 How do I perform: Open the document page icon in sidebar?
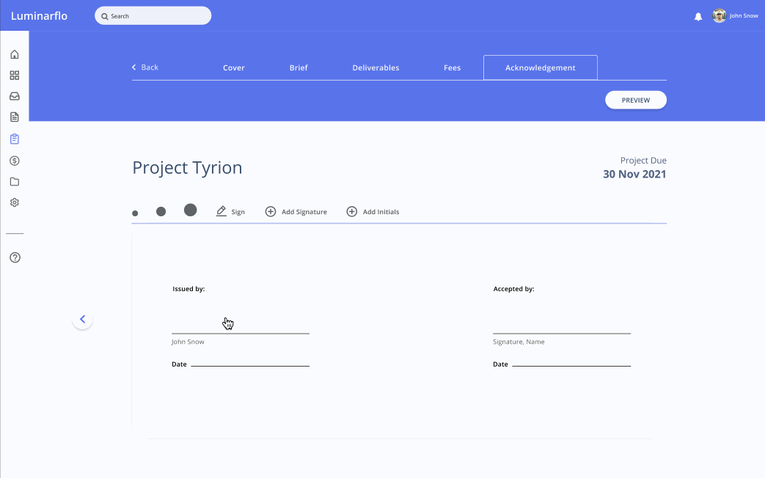click(15, 117)
